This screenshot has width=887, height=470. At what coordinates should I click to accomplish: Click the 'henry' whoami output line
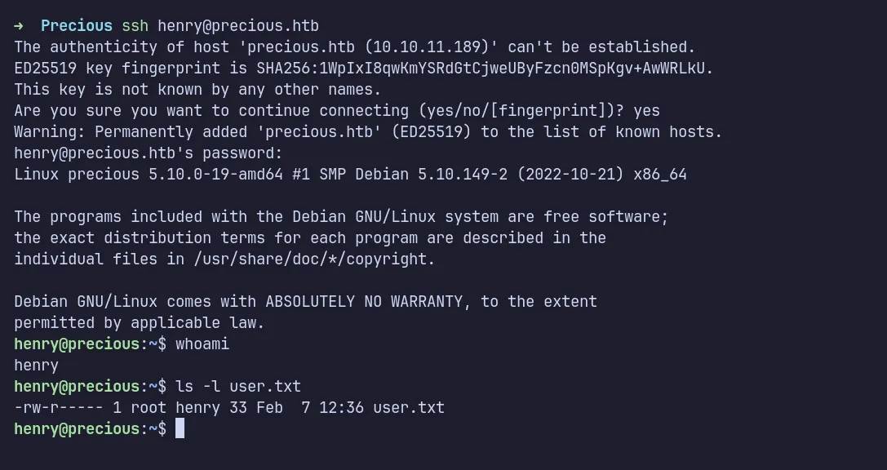37,366
